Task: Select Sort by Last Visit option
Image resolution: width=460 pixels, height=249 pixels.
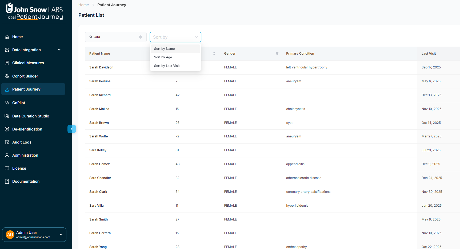Action: point(167,66)
